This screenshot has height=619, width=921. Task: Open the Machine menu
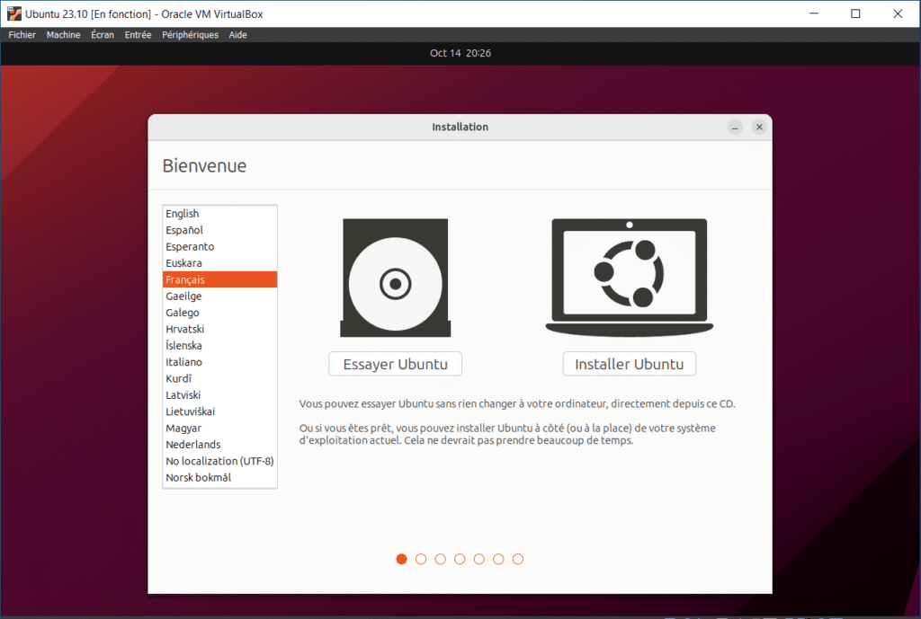point(64,35)
